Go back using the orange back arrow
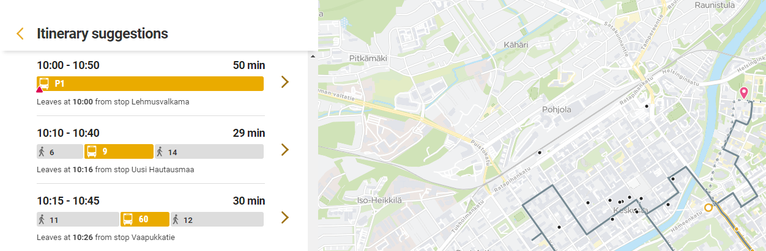The image size is (766, 251). pyautogui.click(x=20, y=34)
